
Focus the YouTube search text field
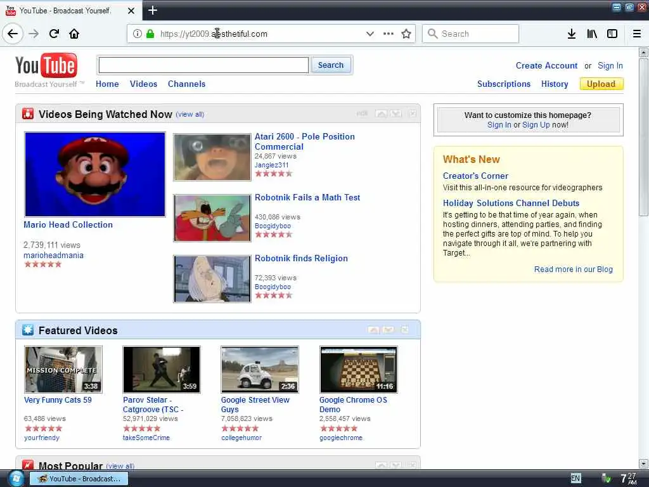(203, 65)
